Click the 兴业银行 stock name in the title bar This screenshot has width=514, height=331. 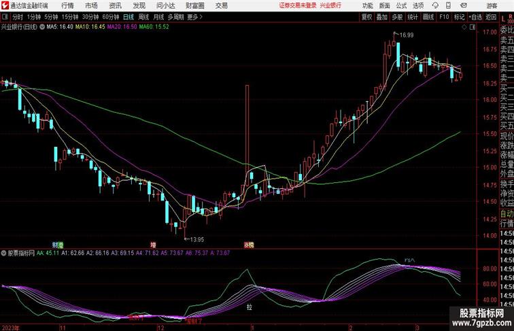(330, 5)
